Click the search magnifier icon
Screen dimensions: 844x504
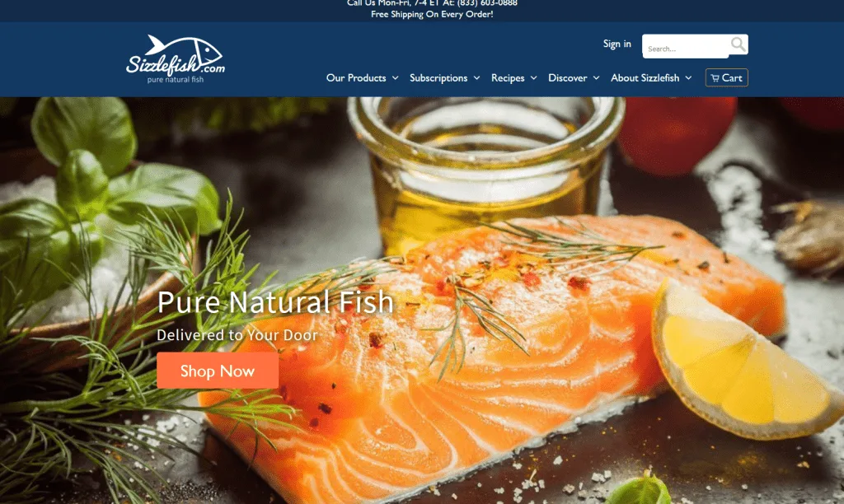coord(738,44)
